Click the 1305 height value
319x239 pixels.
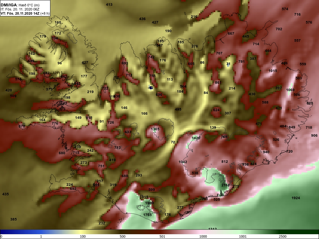coord(155,129)
